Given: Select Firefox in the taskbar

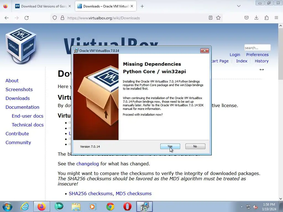Looking at the screenshot, I should 42,206.
